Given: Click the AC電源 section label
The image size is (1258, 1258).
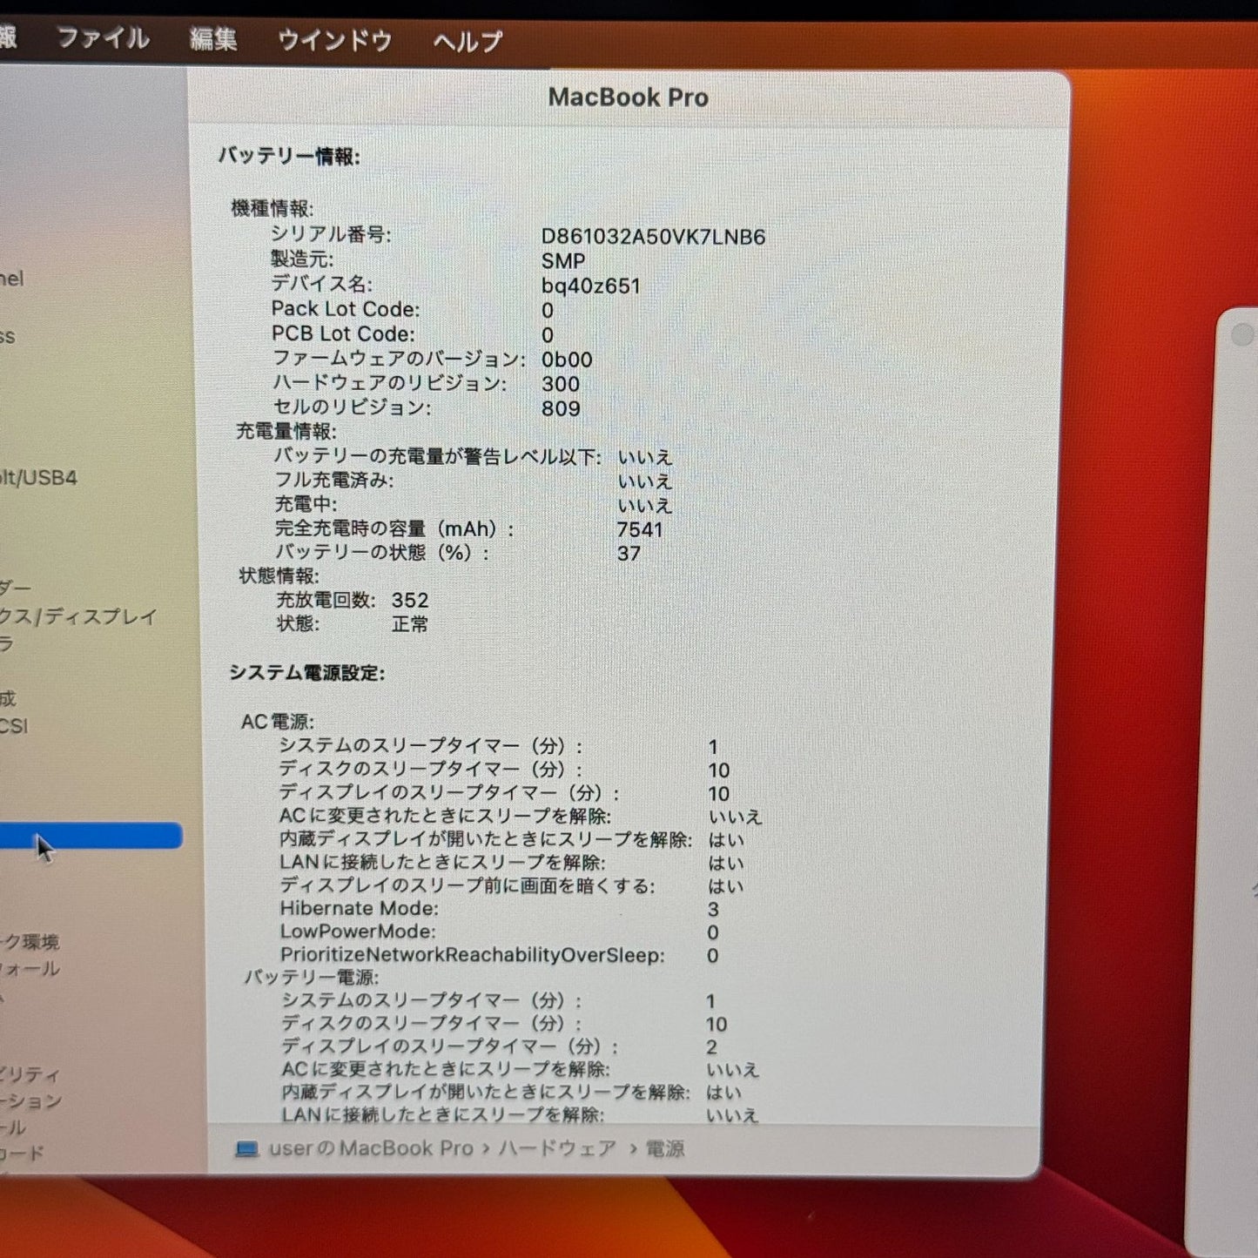Looking at the screenshot, I should coord(278,722).
